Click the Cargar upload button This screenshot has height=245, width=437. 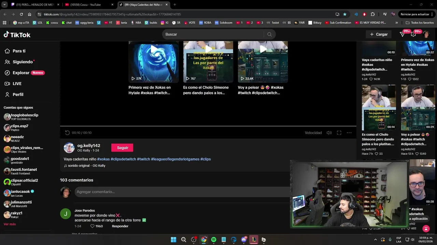(x=379, y=34)
